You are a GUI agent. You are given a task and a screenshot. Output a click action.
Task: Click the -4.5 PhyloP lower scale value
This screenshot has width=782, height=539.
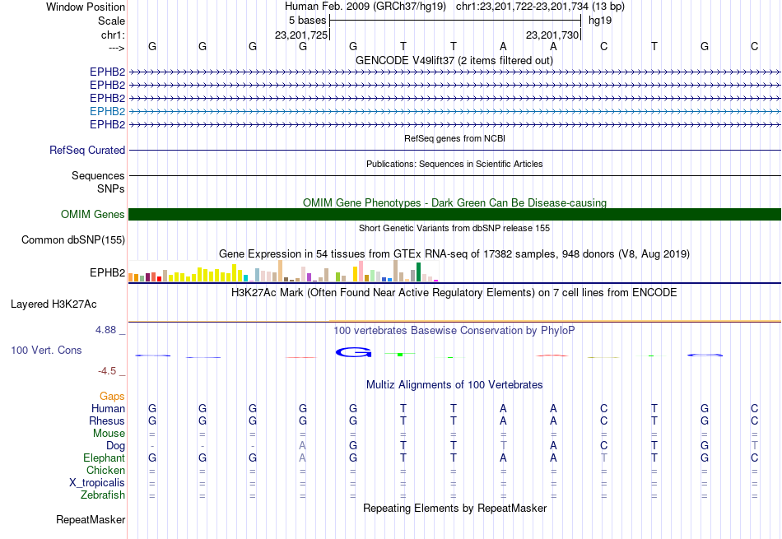pyautogui.click(x=107, y=371)
